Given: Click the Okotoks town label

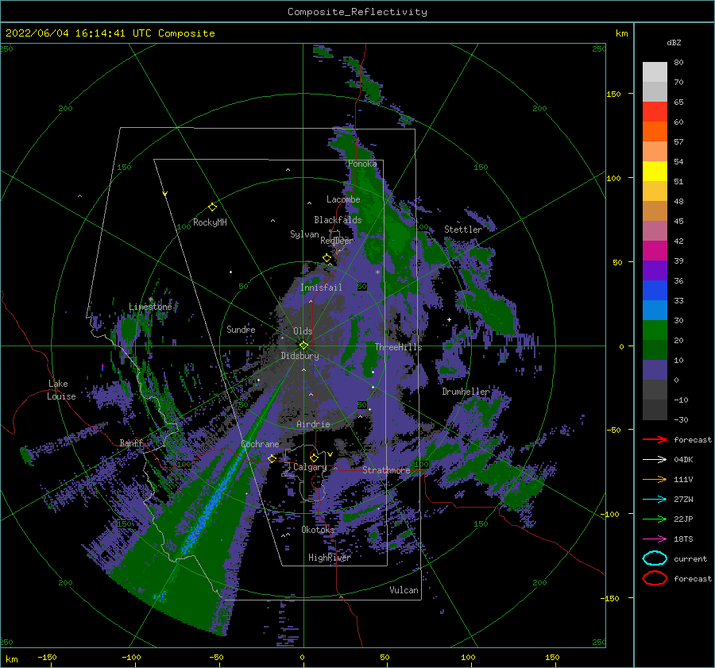Looking at the screenshot, I should (x=318, y=529).
